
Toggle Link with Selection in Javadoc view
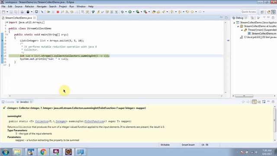point(254,102)
